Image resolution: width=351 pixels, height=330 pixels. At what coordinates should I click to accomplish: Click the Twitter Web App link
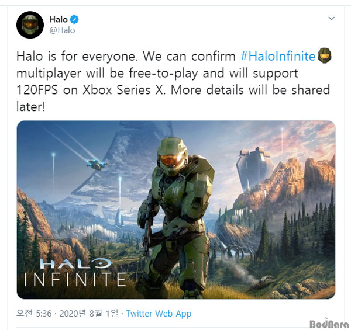tap(159, 314)
